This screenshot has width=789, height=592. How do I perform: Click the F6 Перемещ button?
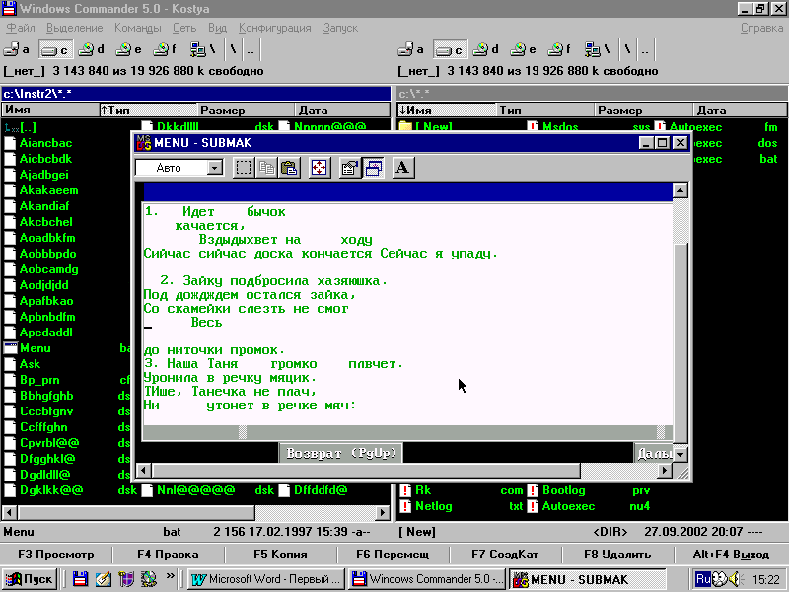point(393,555)
